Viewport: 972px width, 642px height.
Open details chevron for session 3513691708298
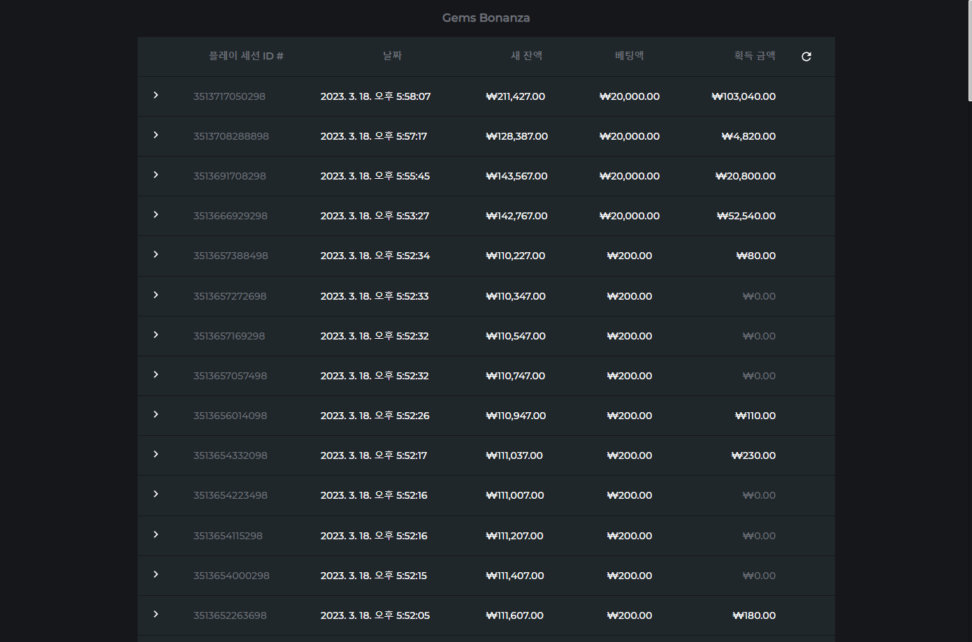156,175
